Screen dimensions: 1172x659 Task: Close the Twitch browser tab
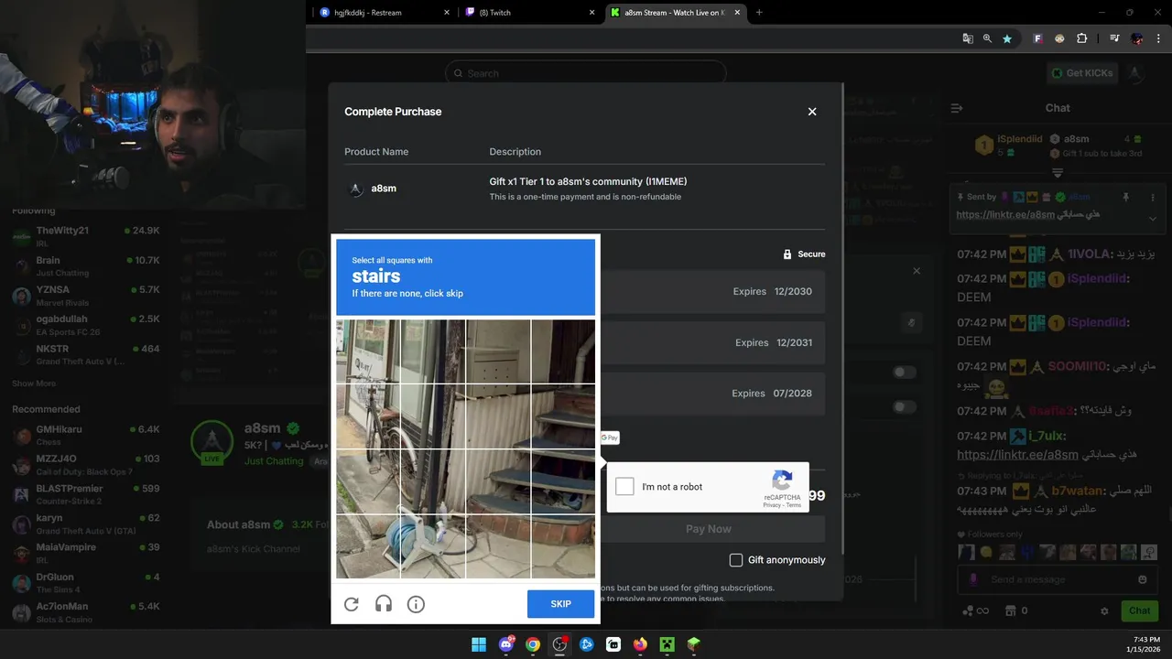pyautogui.click(x=591, y=13)
